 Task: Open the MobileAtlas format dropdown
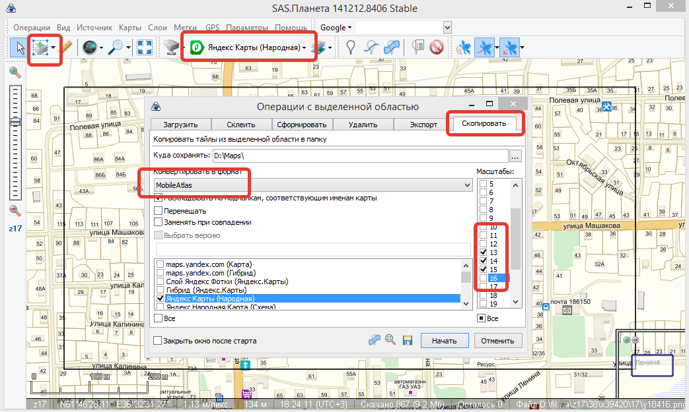coord(312,185)
